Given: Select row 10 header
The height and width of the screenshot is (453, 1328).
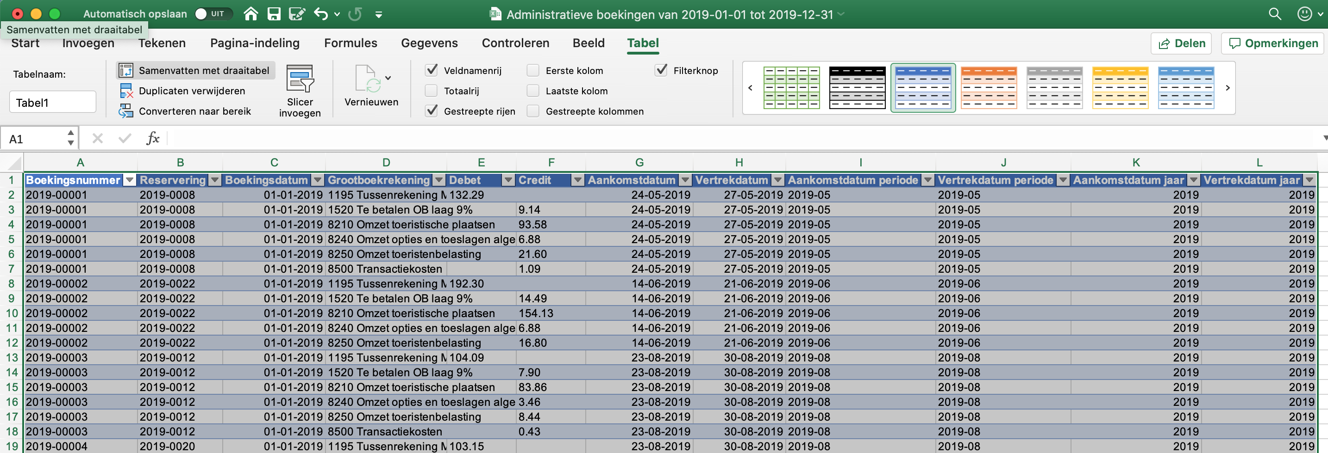Looking at the screenshot, I should click(x=11, y=313).
